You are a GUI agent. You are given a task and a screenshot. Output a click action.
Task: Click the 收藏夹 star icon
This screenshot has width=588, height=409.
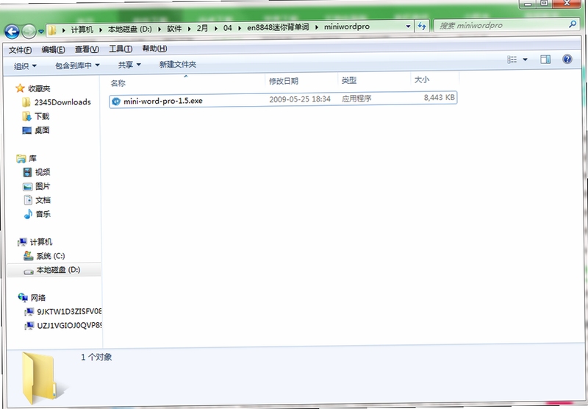coord(20,88)
